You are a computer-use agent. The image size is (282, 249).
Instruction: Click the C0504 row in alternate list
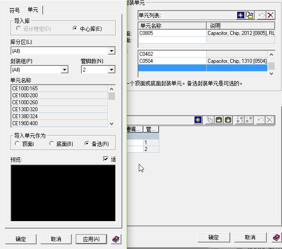point(203,61)
